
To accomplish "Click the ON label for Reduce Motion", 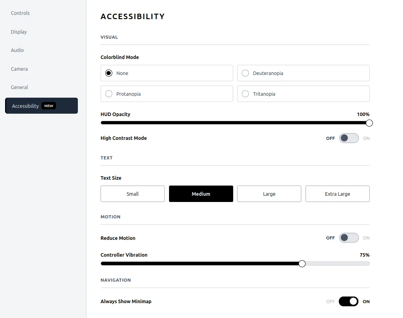I will coord(366,238).
